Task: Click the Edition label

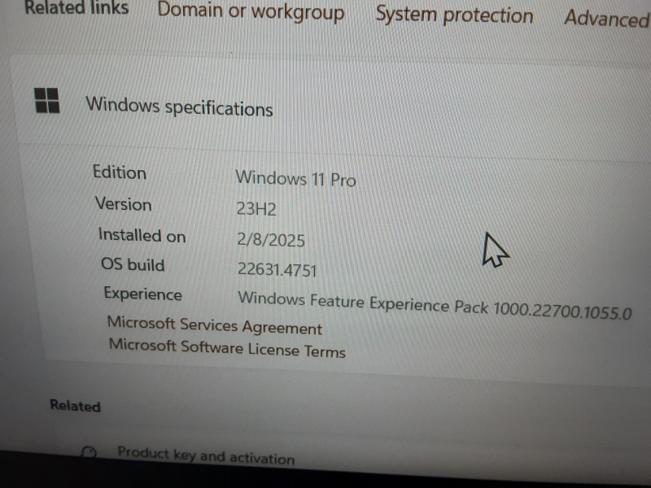Action: (120, 172)
